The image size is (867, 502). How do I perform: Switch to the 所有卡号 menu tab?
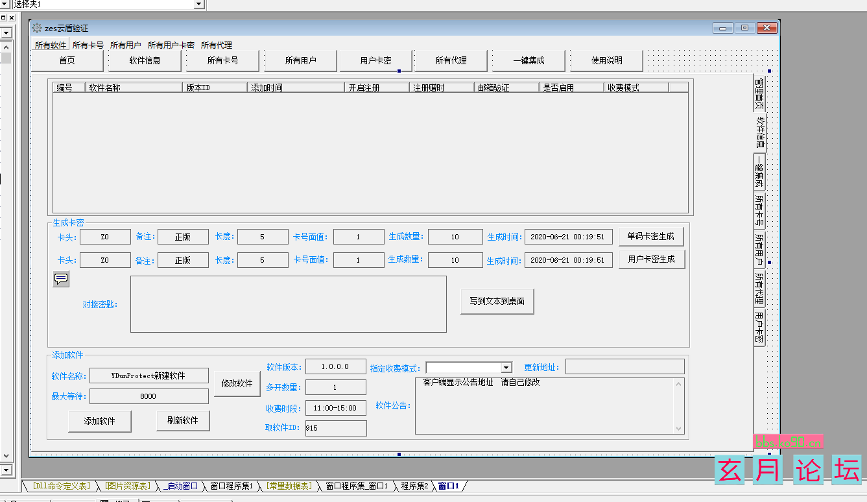(88, 45)
